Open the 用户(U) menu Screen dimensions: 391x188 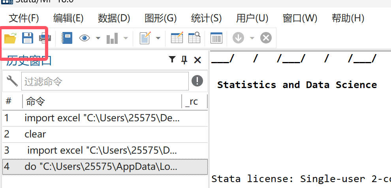pyautogui.click(x=252, y=18)
